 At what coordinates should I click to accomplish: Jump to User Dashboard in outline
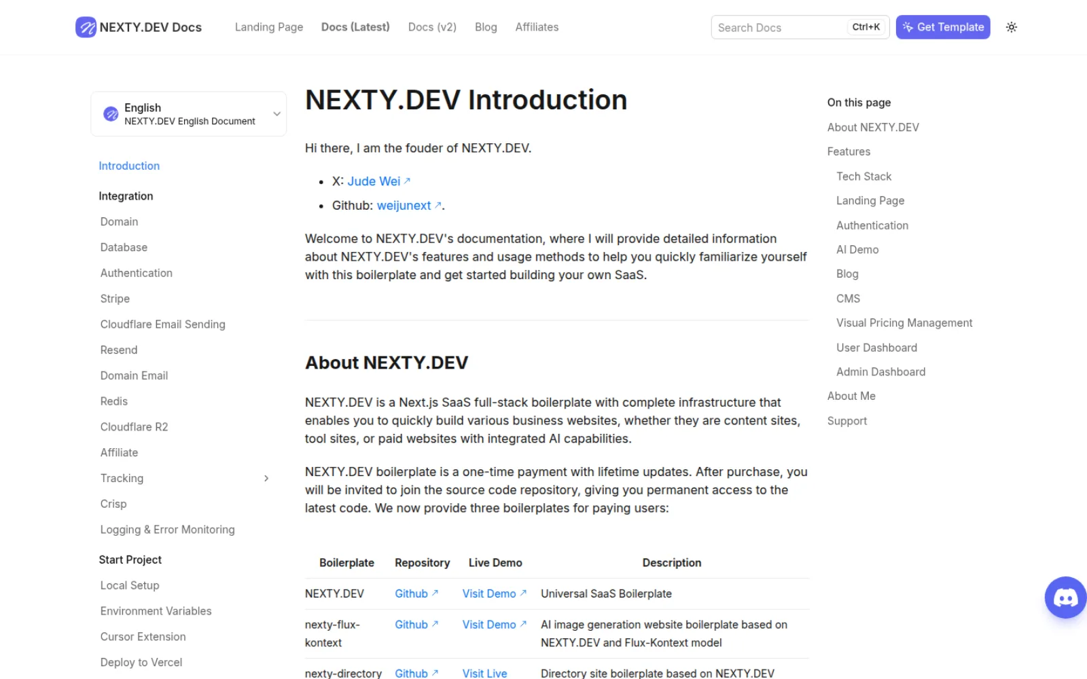pos(876,348)
